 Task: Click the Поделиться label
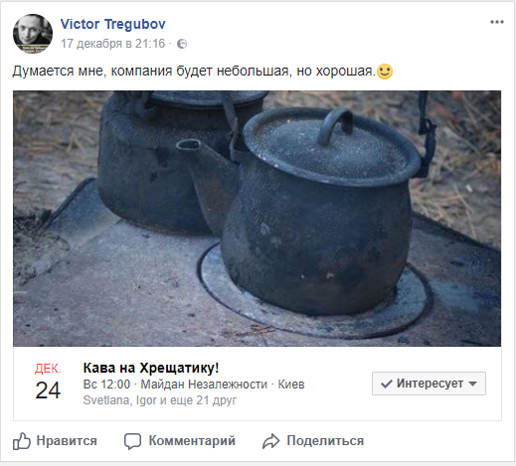(325, 441)
